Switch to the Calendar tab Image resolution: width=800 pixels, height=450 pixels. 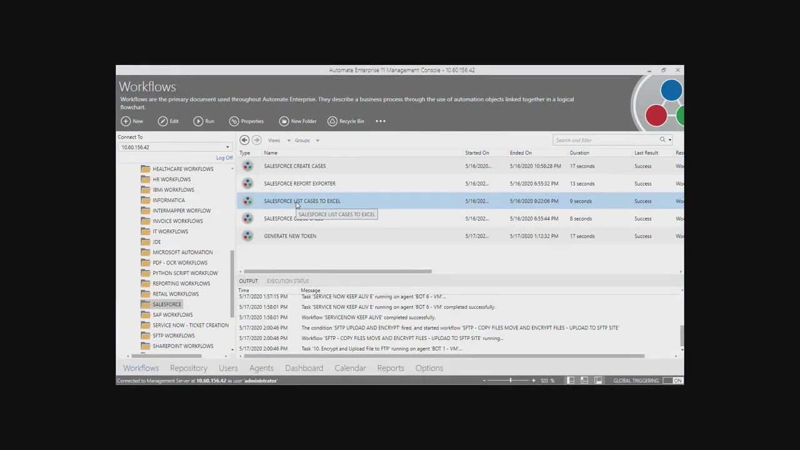350,368
